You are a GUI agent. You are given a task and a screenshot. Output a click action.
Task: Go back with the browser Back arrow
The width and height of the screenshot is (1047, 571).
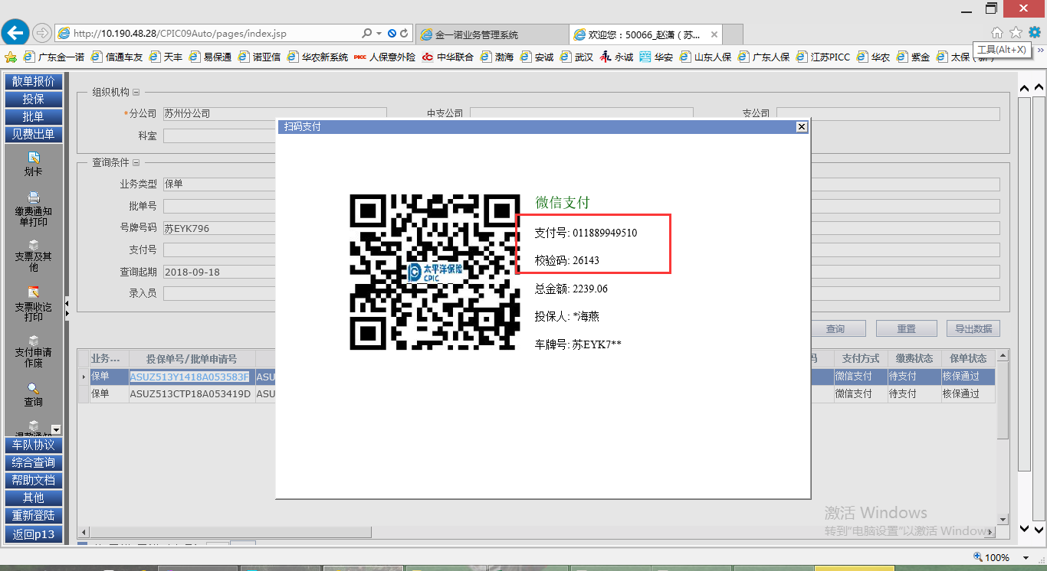click(x=16, y=33)
